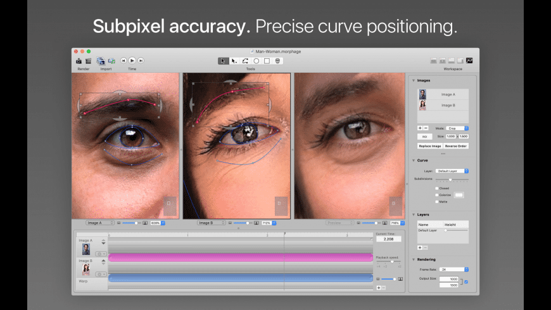Screen dimensions: 551x310
Task: Open the curve Layer dropdown
Action: (452, 171)
